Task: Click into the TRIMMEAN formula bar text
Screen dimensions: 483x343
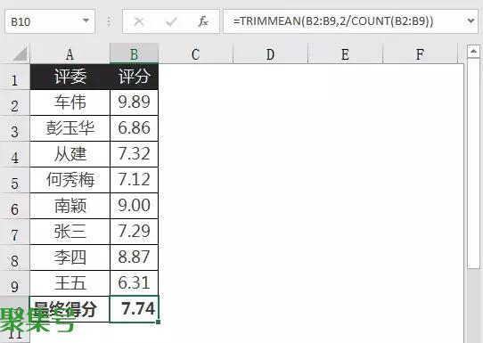Action: [x=333, y=21]
